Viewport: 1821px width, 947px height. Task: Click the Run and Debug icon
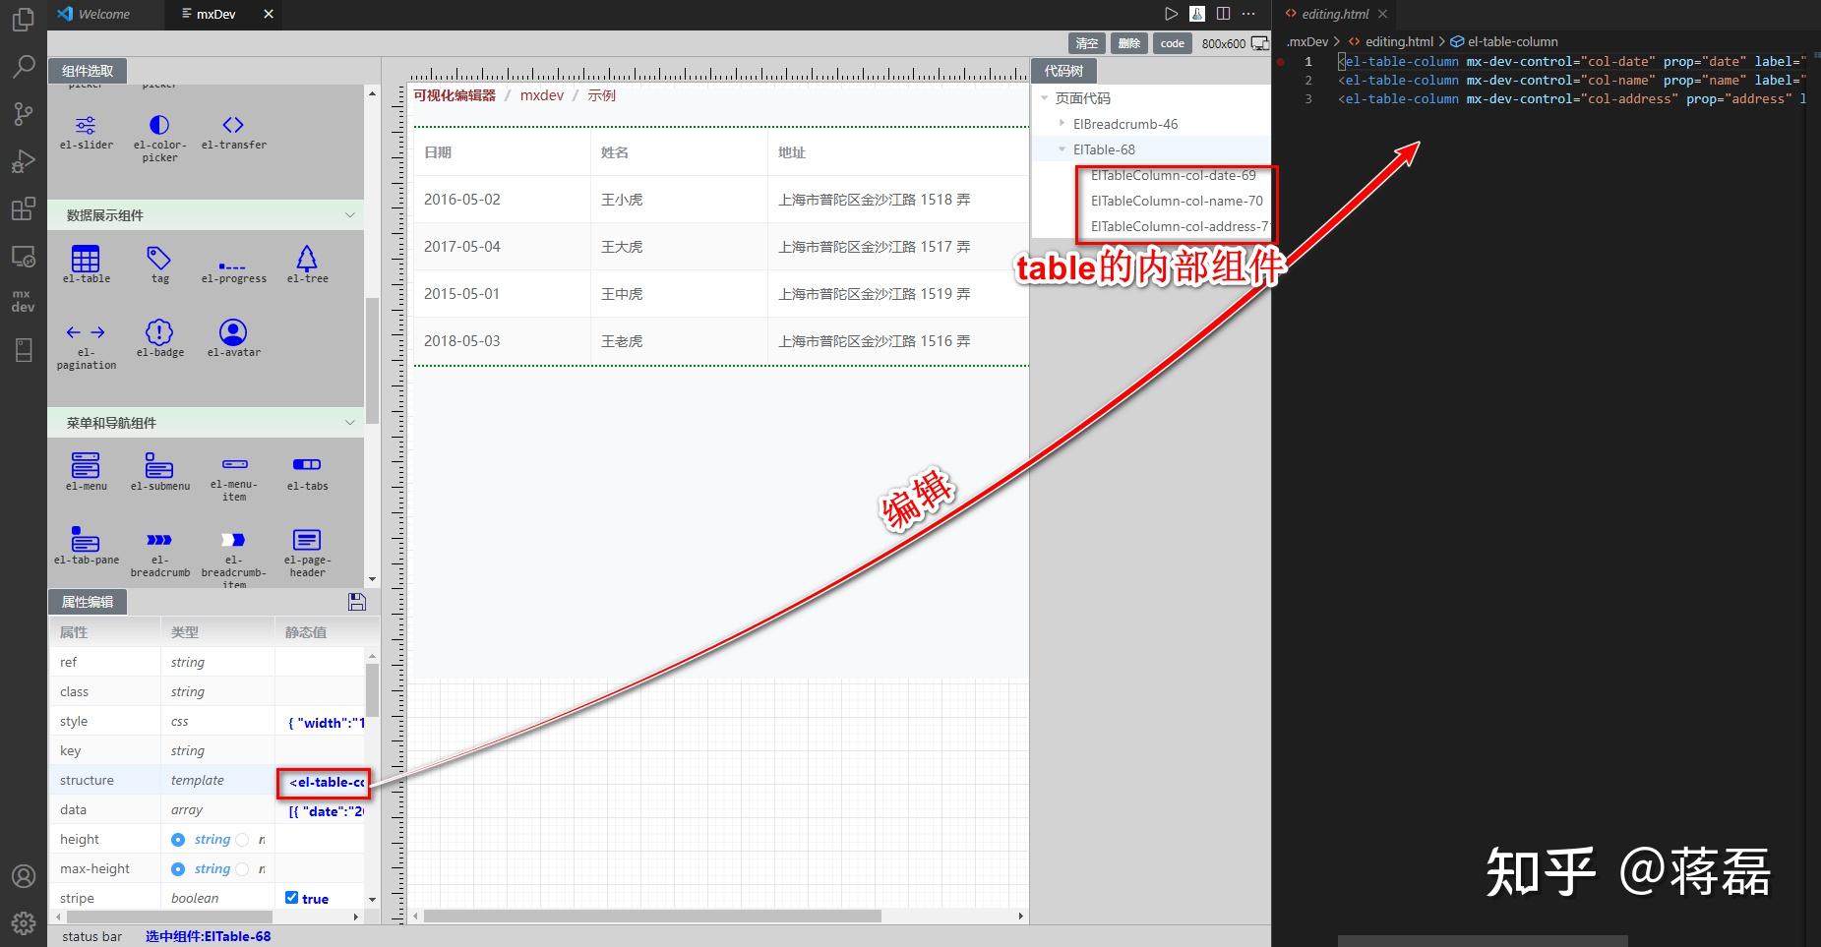[23, 161]
